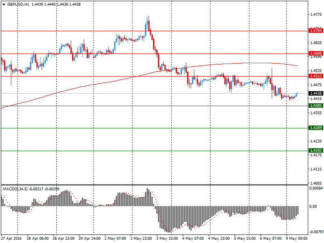Select the 1.4289 green support level label
The height and width of the screenshot is (243, 324).
pyautogui.click(x=315, y=128)
